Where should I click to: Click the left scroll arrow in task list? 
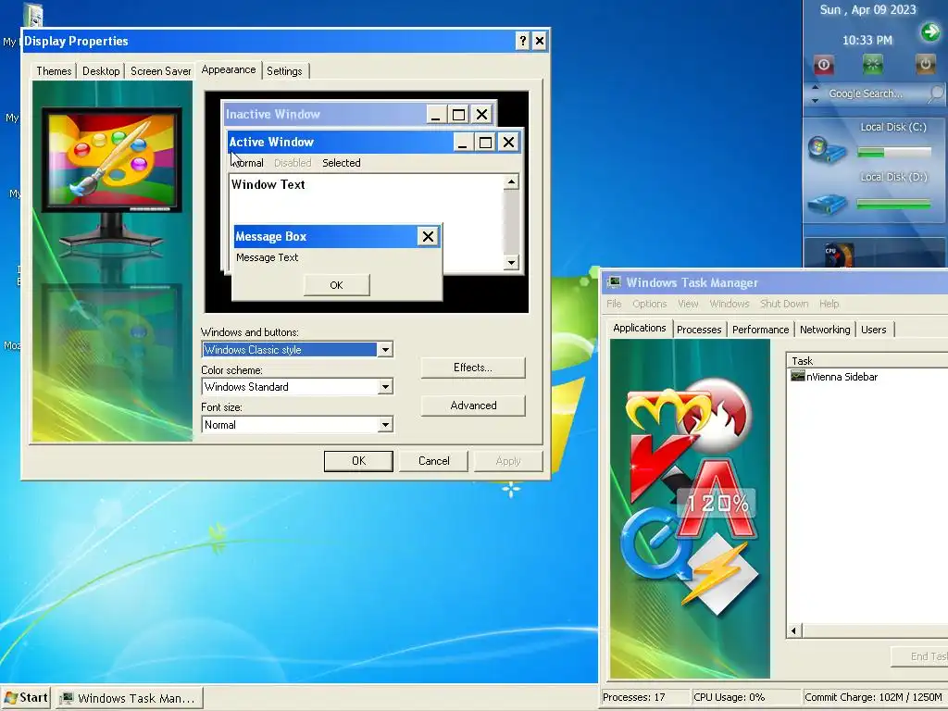793,631
